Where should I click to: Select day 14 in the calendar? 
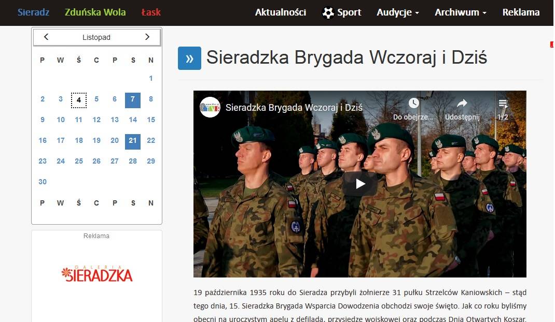133,120
